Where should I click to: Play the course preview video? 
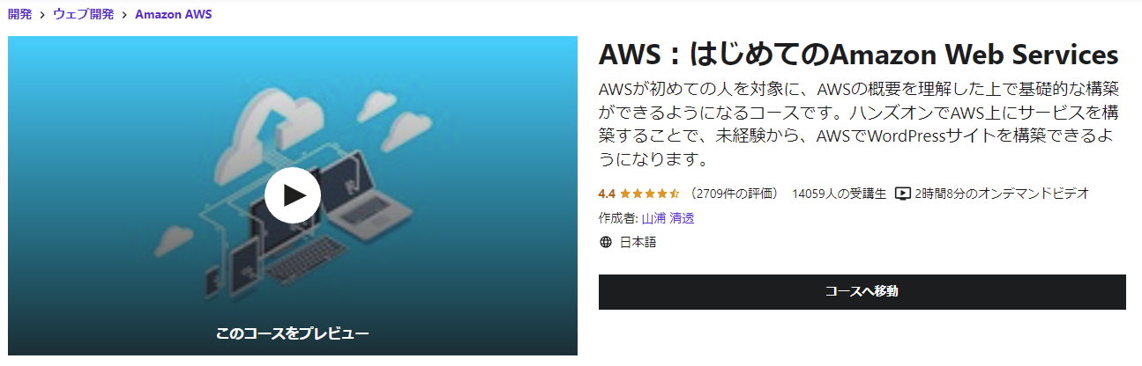pyautogui.click(x=292, y=194)
